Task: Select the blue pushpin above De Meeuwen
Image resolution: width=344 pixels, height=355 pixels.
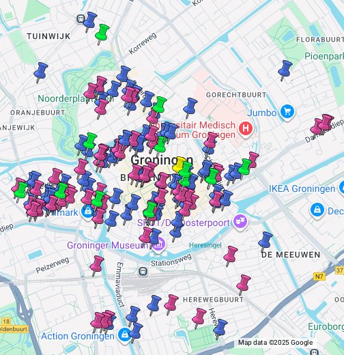Action: (265, 242)
